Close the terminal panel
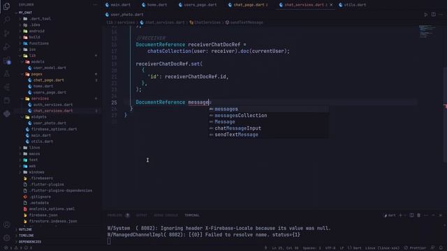 [x=441, y=215]
